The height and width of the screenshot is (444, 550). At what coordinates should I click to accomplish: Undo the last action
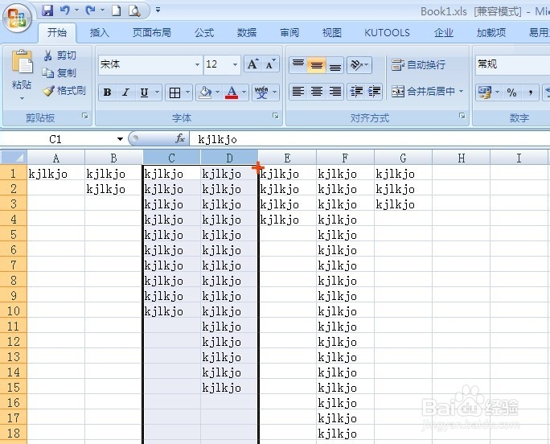coord(64,10)
